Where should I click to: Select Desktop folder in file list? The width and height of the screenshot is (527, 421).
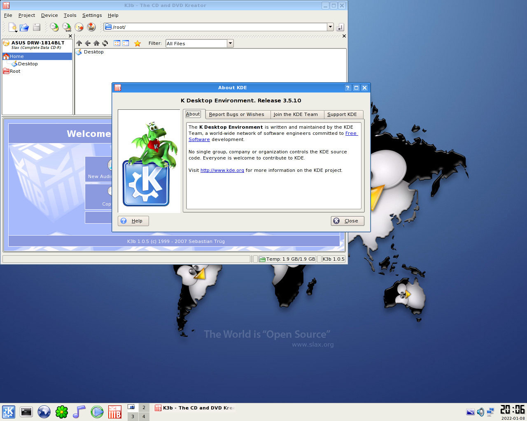point(90,52)
